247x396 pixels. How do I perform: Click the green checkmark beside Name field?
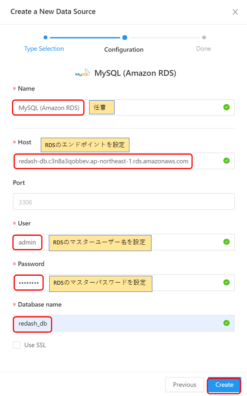click(x=227, y=107)
